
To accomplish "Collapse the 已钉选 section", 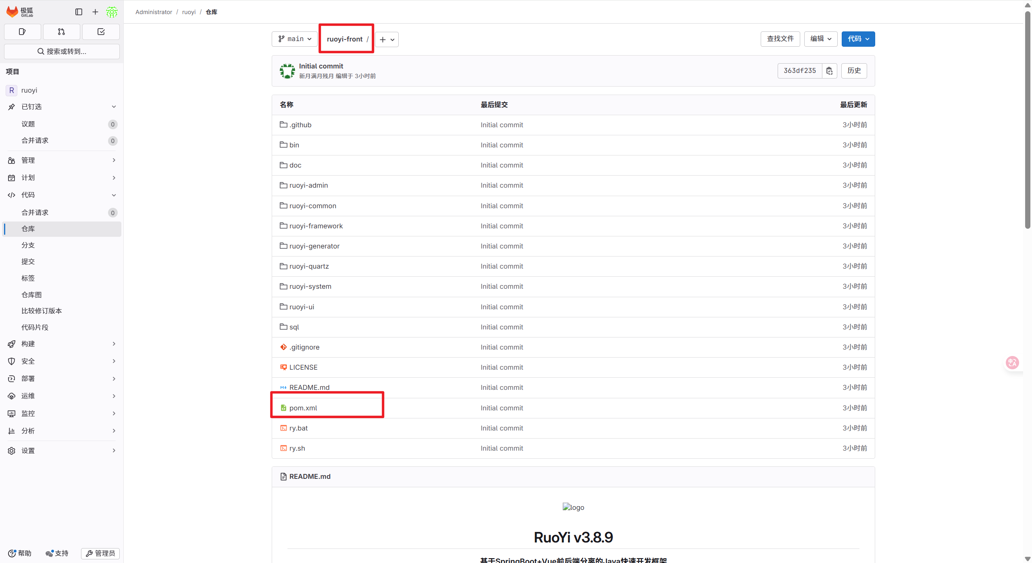I will point(62,107).
